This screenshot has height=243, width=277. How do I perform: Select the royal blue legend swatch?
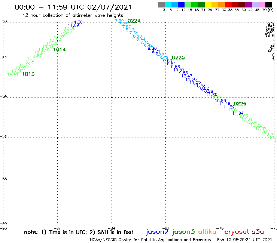click(x=182, y=4)
